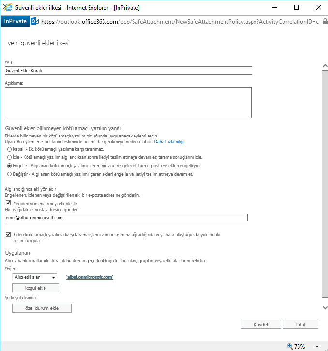Open the 'albul.onmicrosoft.com' domain link
This screenshot has height=351, width=328.
click(x=89, y=277)
